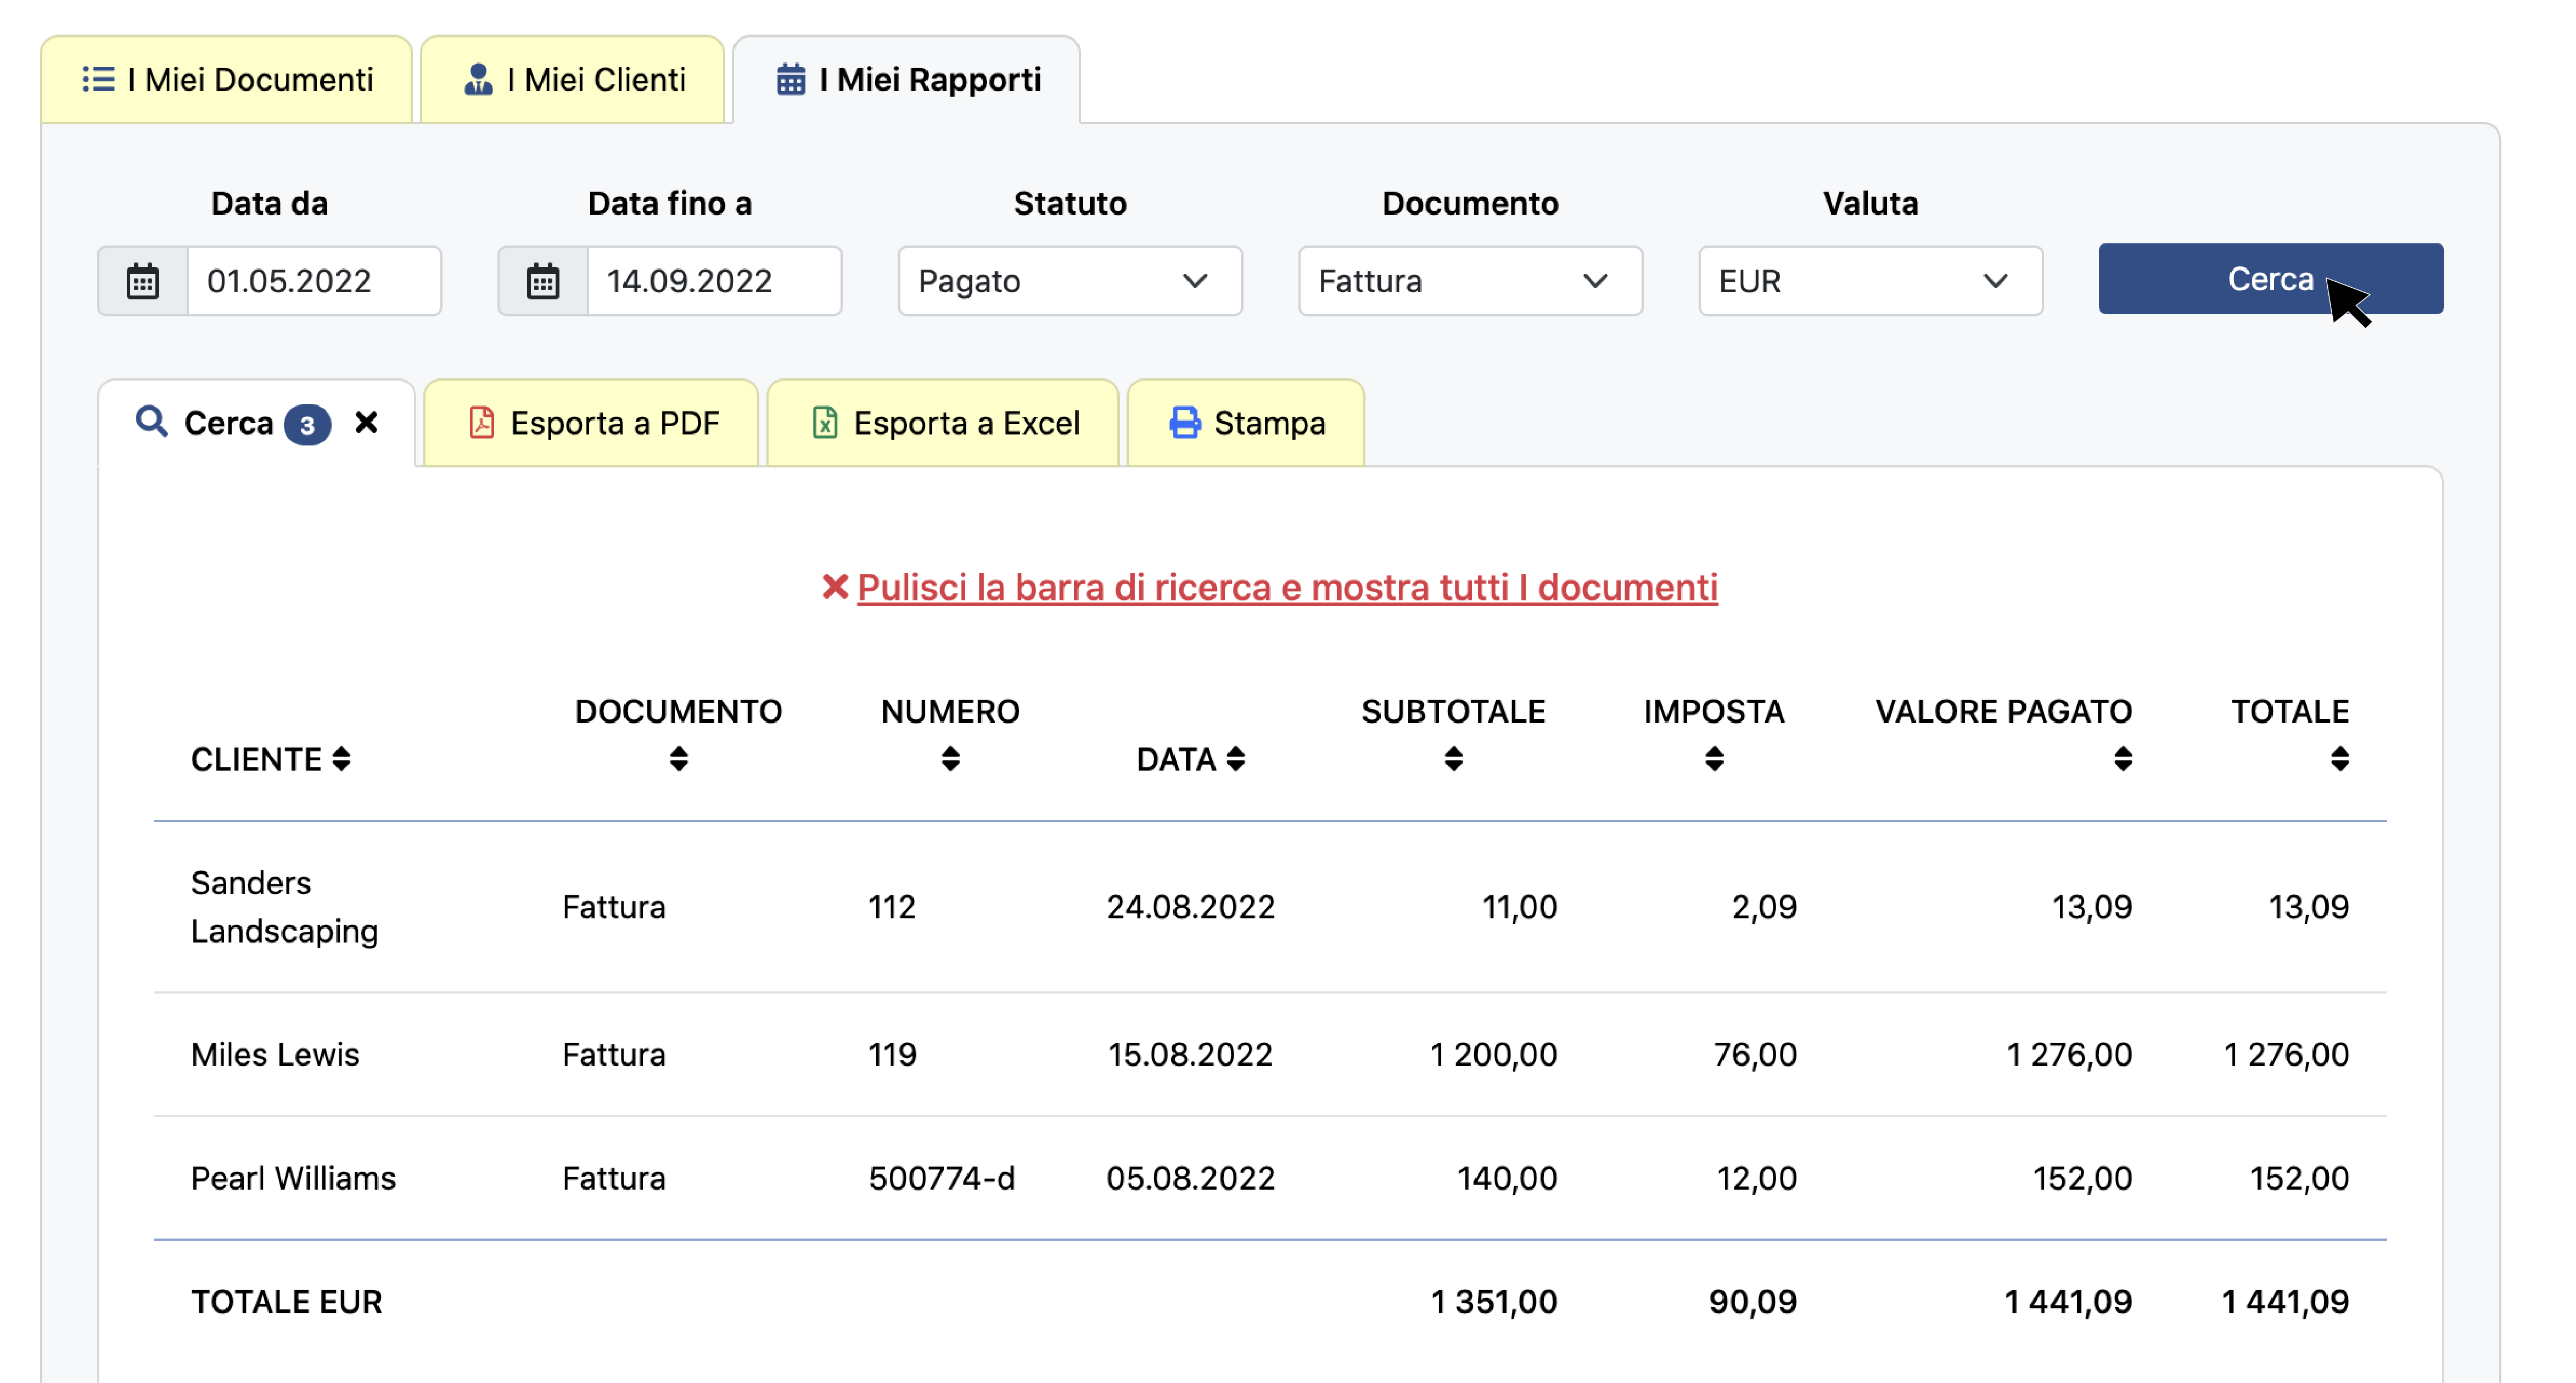2576x1383 pixels.
Task: Sort table by DOCUMENTO arrows
Action: [x=679, y=760]
